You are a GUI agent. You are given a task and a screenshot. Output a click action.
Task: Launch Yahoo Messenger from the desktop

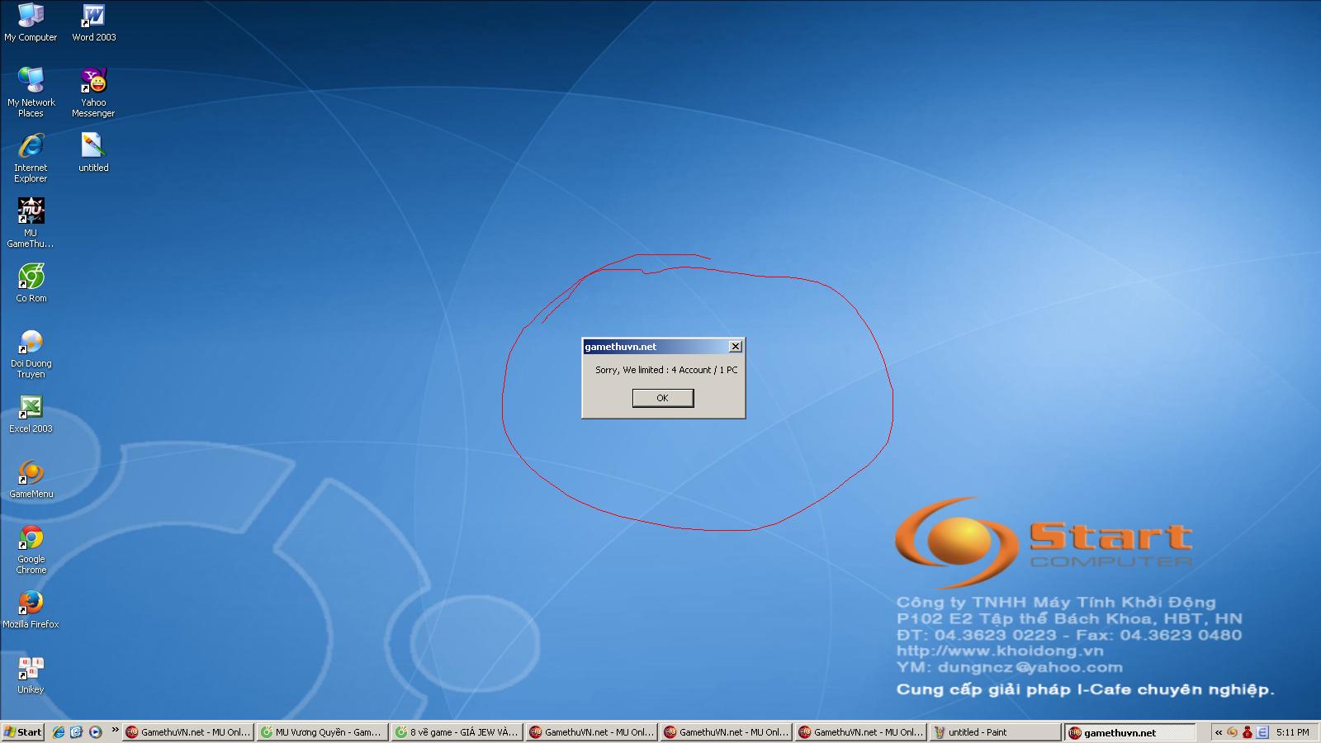[x=93, y=82]
